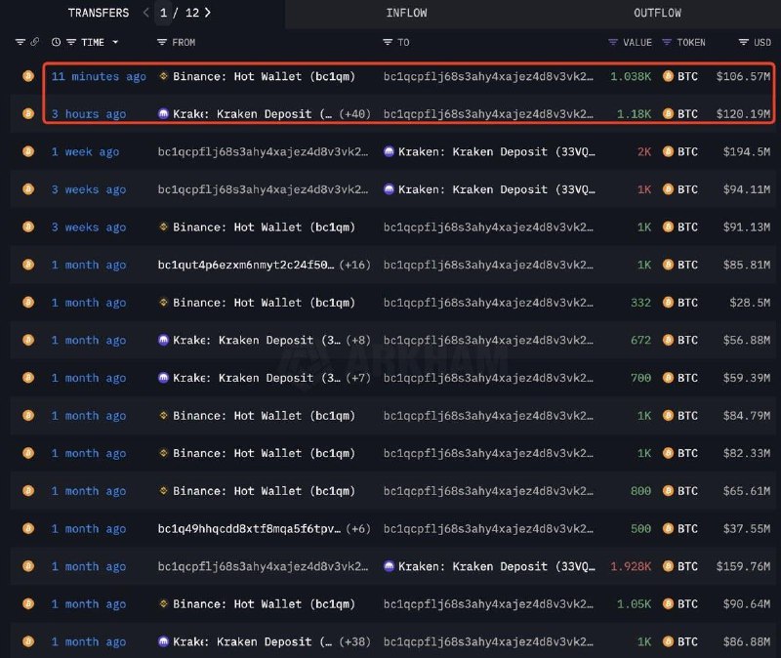781x658 pixels.
Task: Select the $59.39M USD amount
Action: click(747, 378)
